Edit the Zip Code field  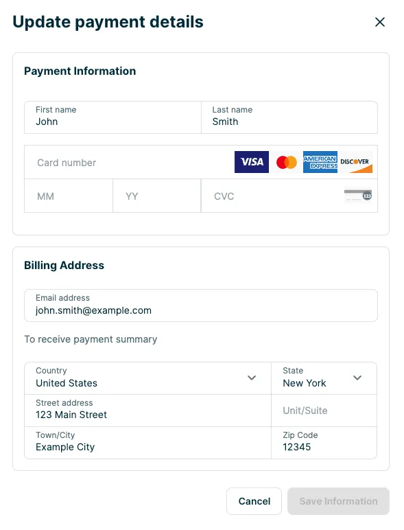(x=324, y=442)
